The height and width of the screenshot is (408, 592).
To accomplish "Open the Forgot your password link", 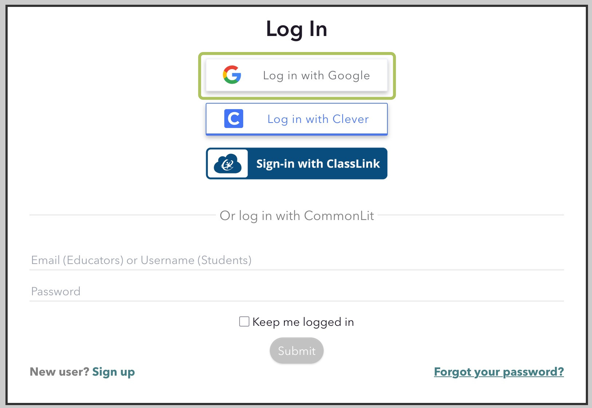I will point(499,372).
